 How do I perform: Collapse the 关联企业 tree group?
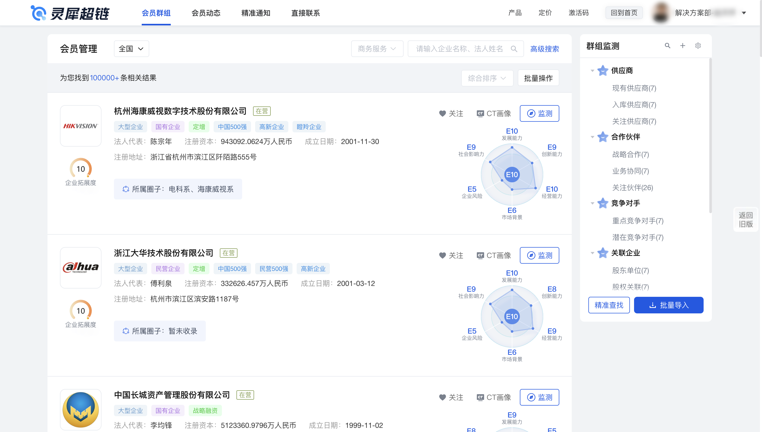[x=592, y=253]
